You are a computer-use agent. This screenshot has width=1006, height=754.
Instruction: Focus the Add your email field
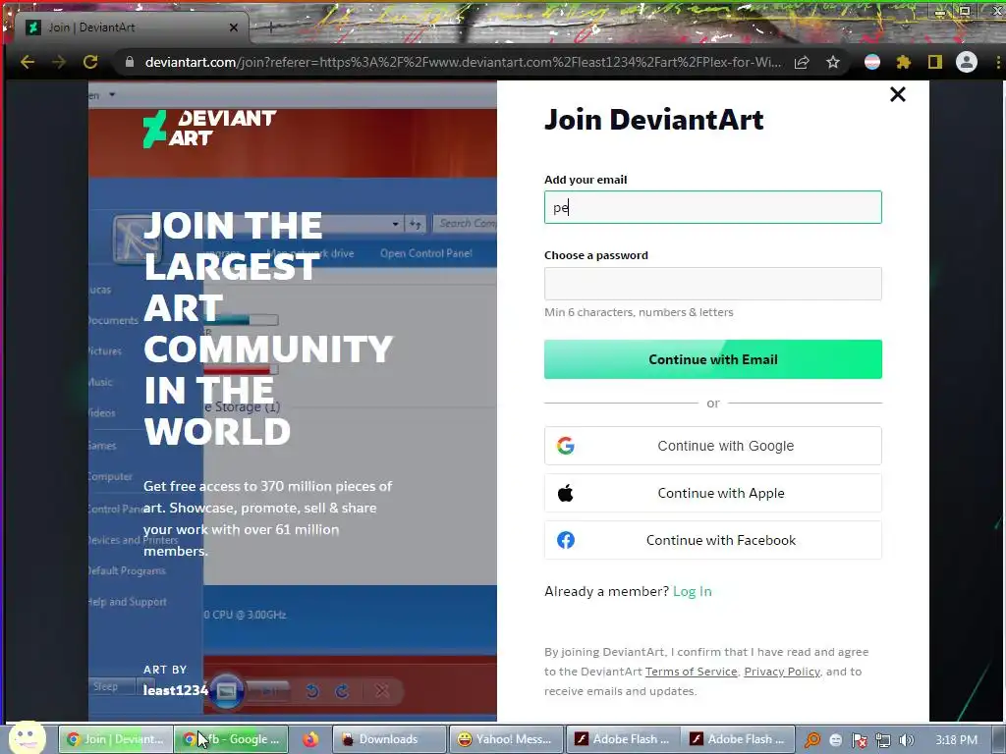click(x=713, y=207)
